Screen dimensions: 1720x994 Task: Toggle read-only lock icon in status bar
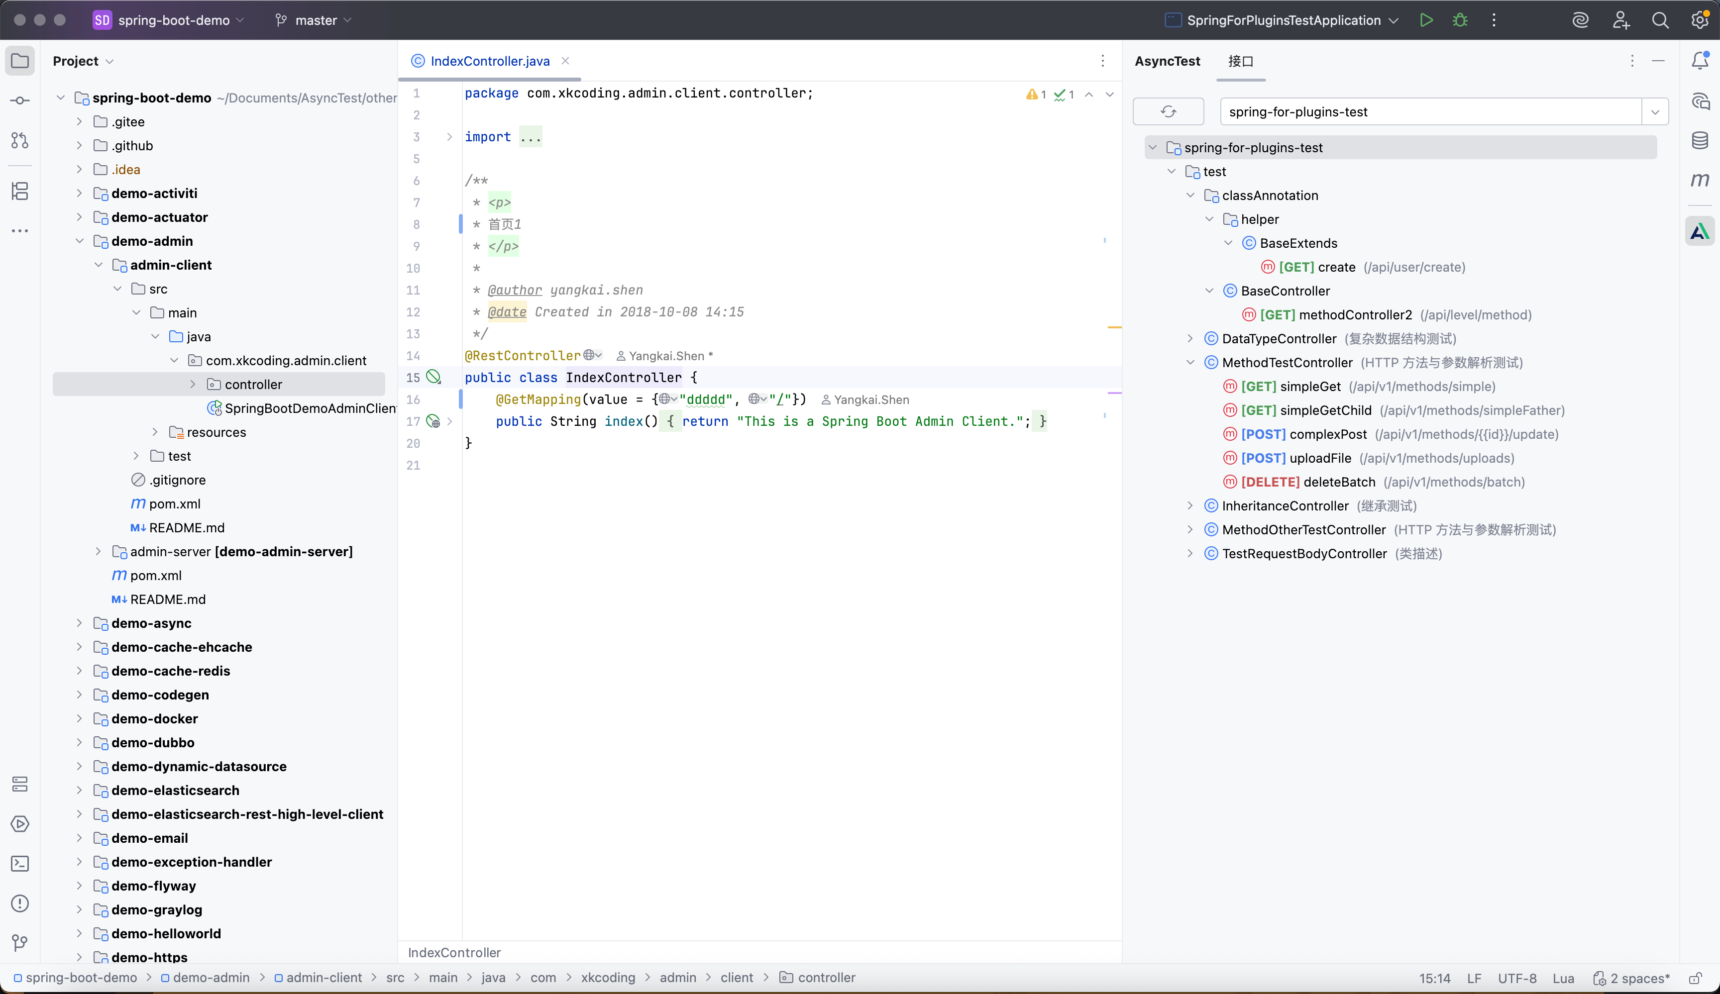pyautogui.click(x=1695, y=978)
